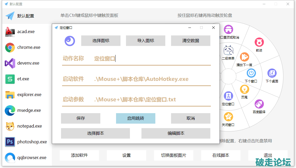Select 默认配置 at top of sidebar

click(x=26, y=16)
